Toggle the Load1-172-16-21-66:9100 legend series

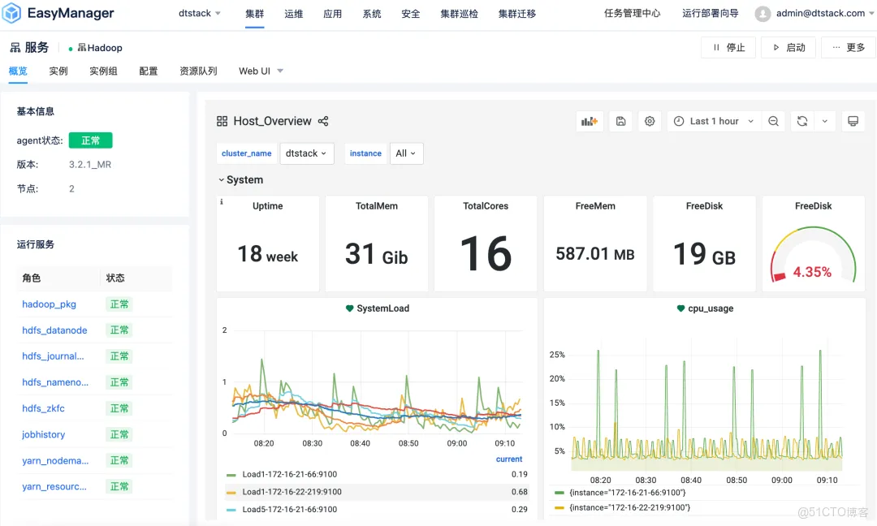pyautogui.click(x=291, y=474)
